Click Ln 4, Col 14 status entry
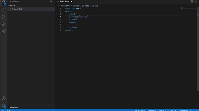Screen dimensions: 199x111 pos(140,110)
